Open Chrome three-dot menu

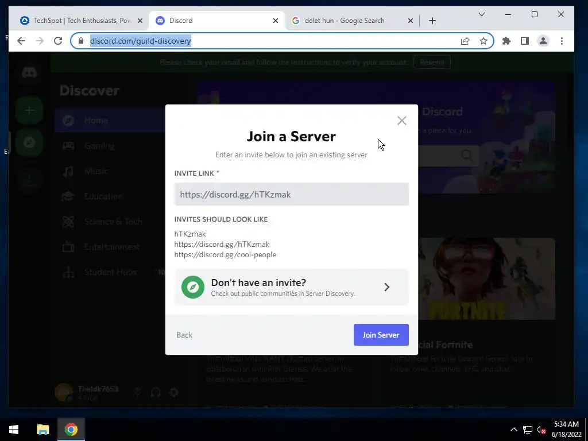562,41
